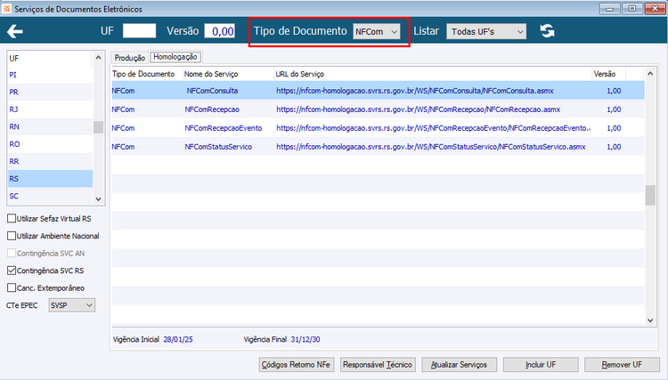Select RN in the UF list
The image size is (668, 380).
[x=50, y=126]
